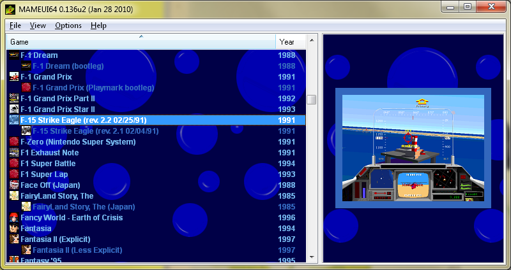511x270 pixels.
Task: Sort list by the Year column header
Action: point(286,41)
